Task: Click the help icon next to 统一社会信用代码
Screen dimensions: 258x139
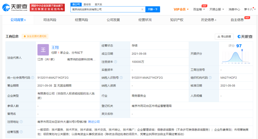Action: coord(33,78)
